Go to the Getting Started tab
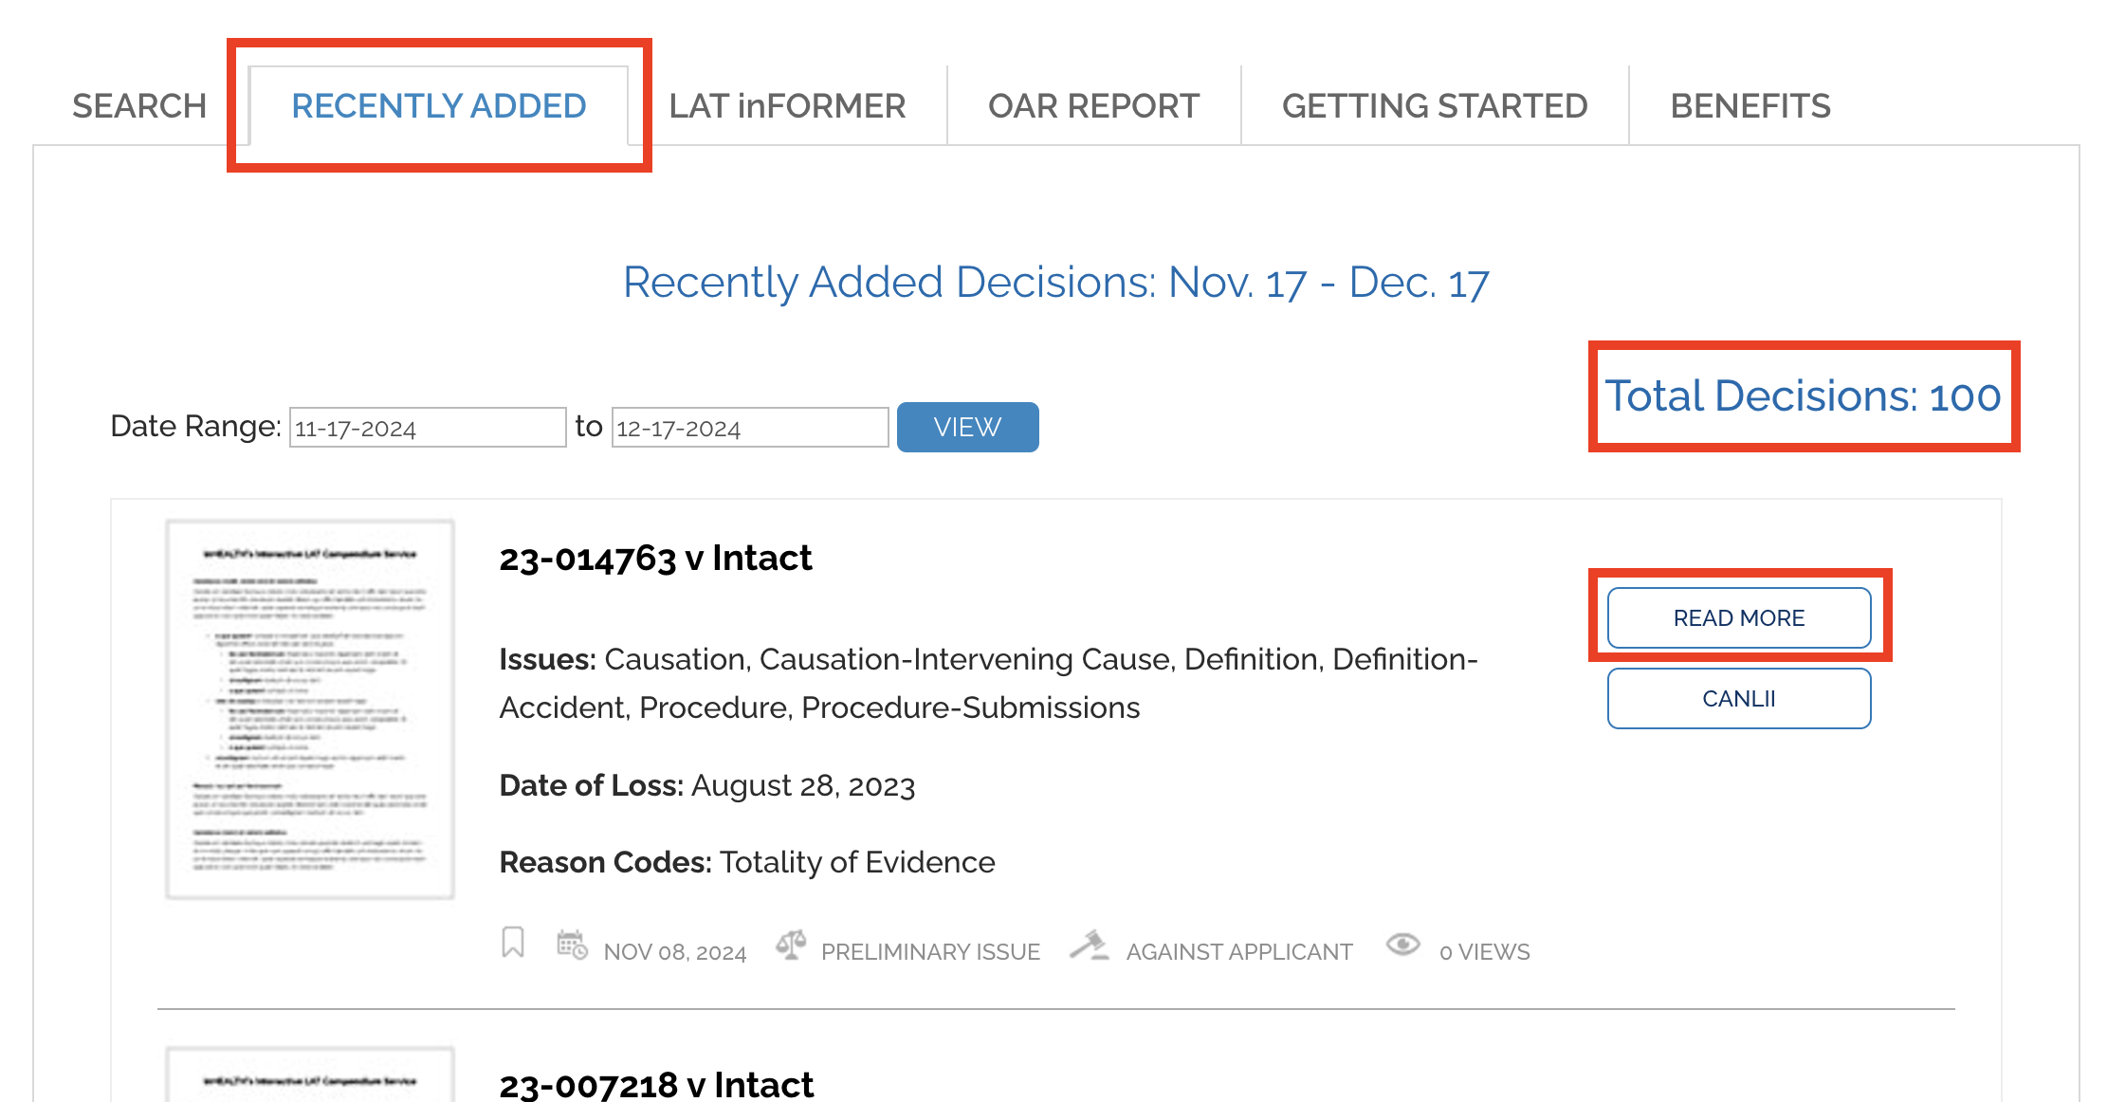 pyautogui.click(x=1435, y=106)
